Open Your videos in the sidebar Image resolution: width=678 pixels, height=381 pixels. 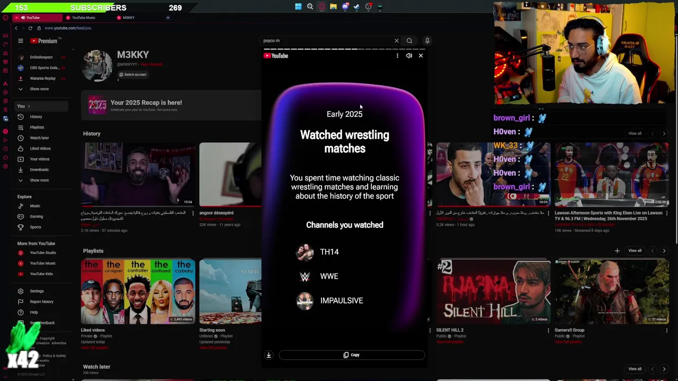(x=39, y=159)
